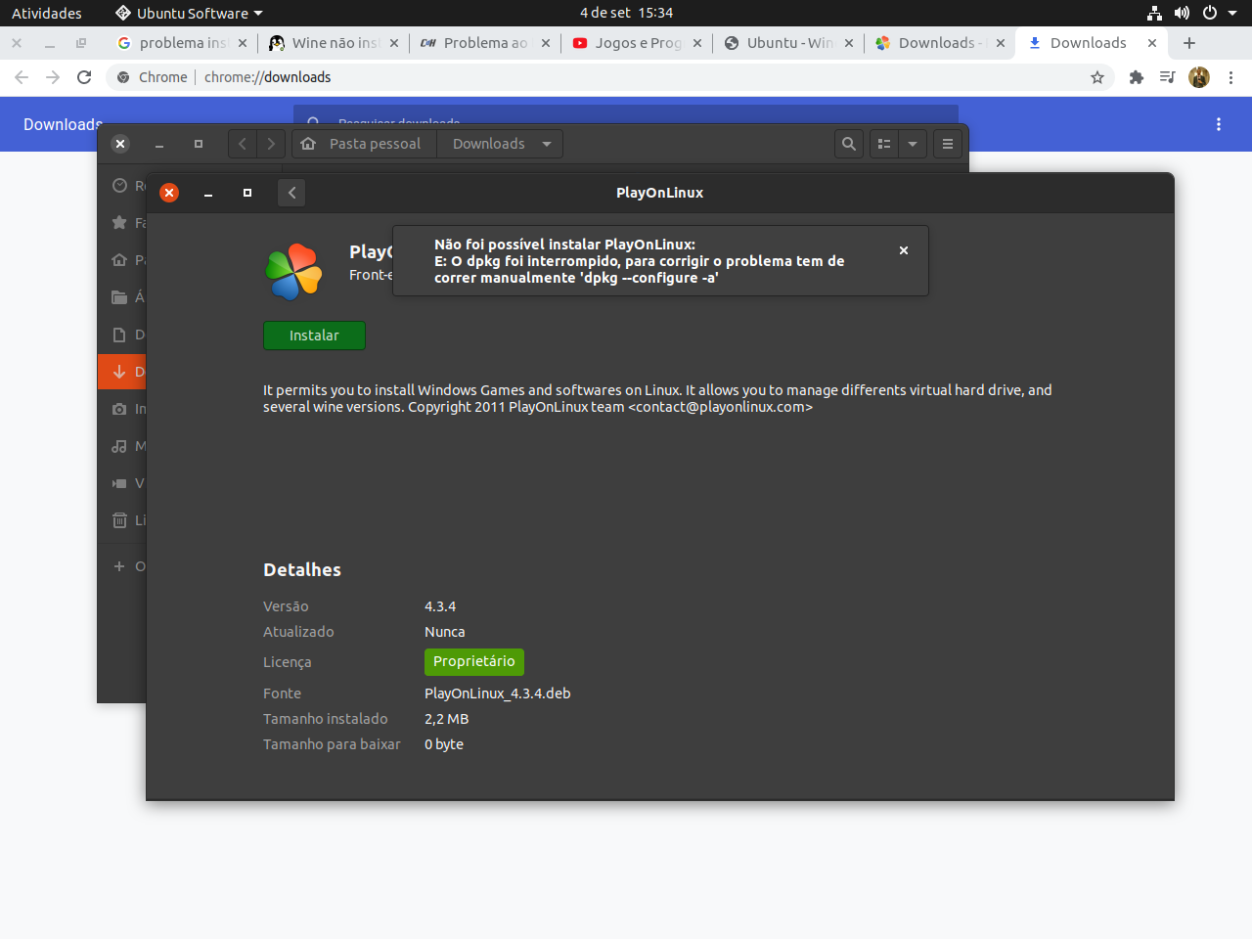
Task: Select desktop folder icon in Files sidebar
Action: (x=119, y=297)
